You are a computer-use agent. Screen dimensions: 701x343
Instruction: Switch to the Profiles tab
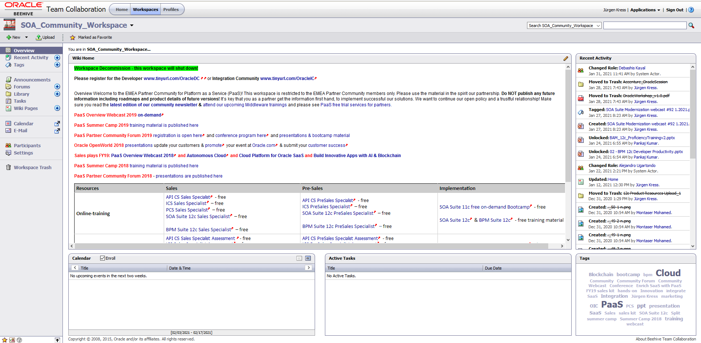click(x=171, y=9)
